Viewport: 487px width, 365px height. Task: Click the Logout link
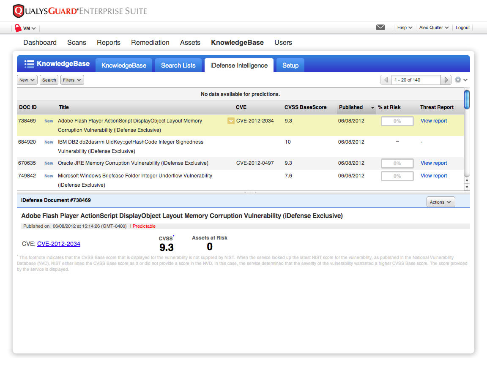[462, 27]
